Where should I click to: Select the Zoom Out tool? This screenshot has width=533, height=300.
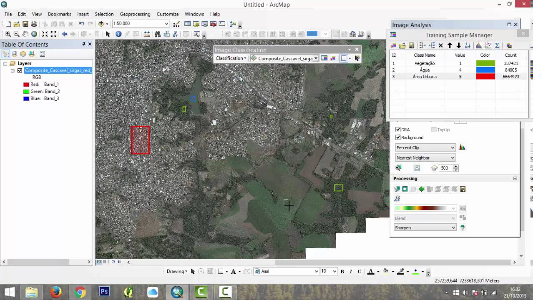coord(17,34)
